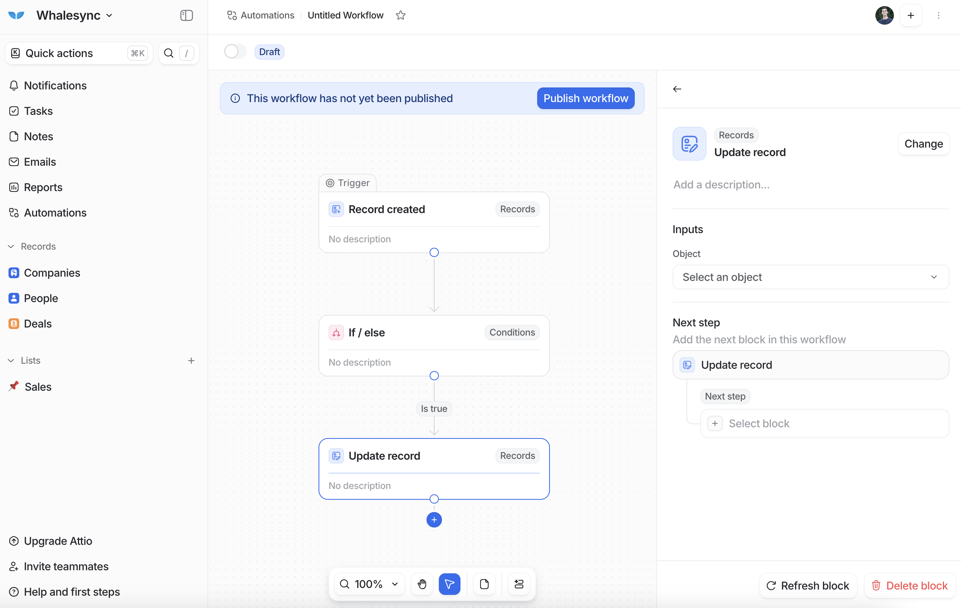Click the Publish workflow button

tap(585, 98)
